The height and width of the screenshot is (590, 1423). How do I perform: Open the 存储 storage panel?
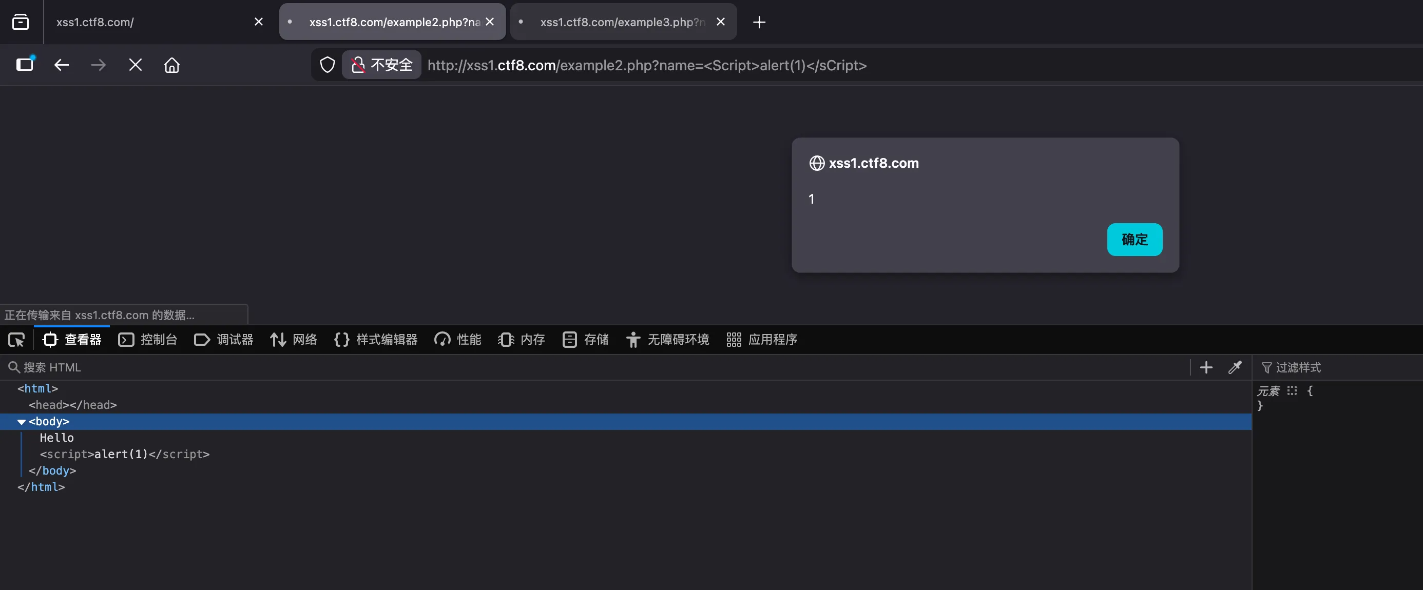point(585,340)
